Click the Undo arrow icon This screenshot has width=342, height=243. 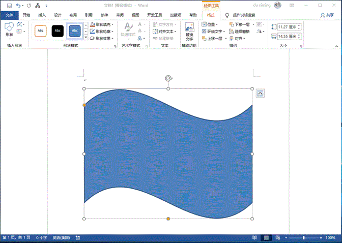pos(18,5)
